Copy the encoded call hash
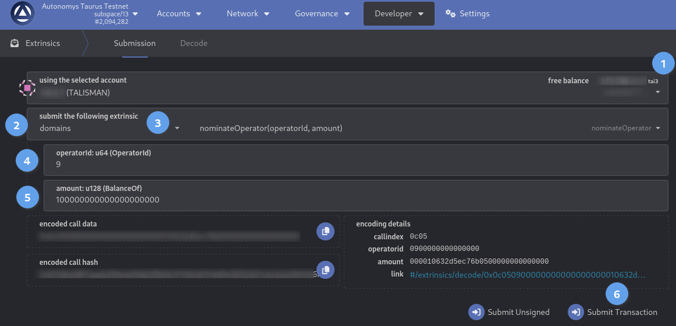 [x=325, y=270]
